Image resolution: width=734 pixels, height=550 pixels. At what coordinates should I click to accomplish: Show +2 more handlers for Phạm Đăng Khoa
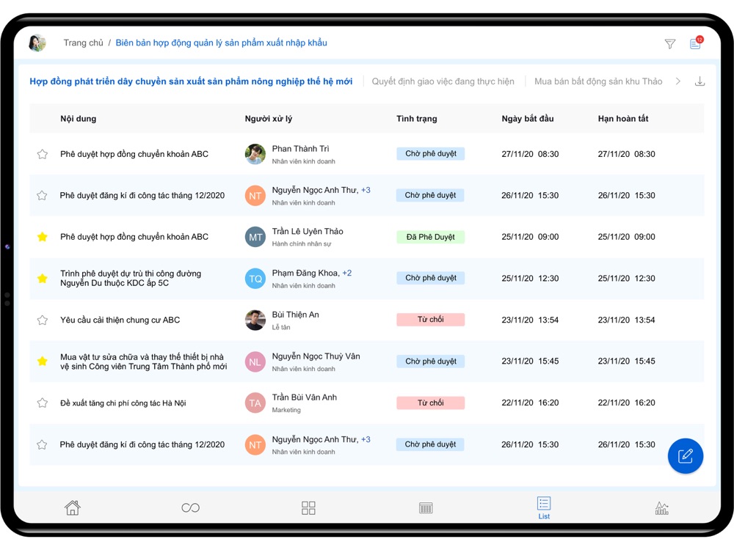coord(347,273)
